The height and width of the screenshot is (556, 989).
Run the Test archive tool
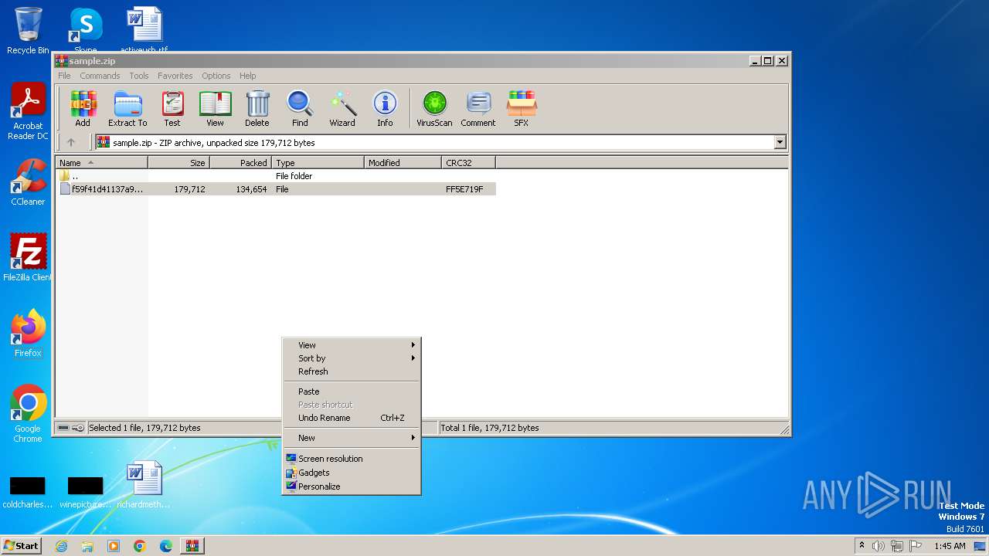[172, 108]
